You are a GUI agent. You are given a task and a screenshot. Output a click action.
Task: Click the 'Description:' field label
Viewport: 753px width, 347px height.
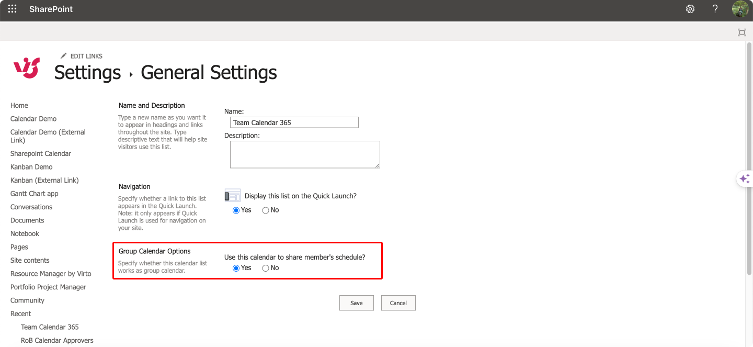click(x=242, y=136)
